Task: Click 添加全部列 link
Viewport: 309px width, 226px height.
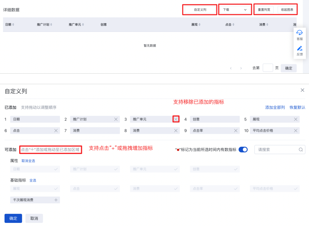Action: coord(275,107)
